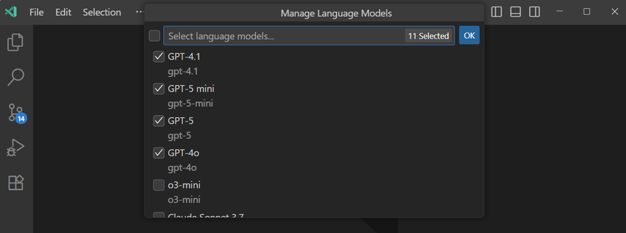The width and height of the screenshot is (626, 233).
Task: Click the gpt-5-mini identifier text
Action: pyautogui.click(x=190, y=104)
